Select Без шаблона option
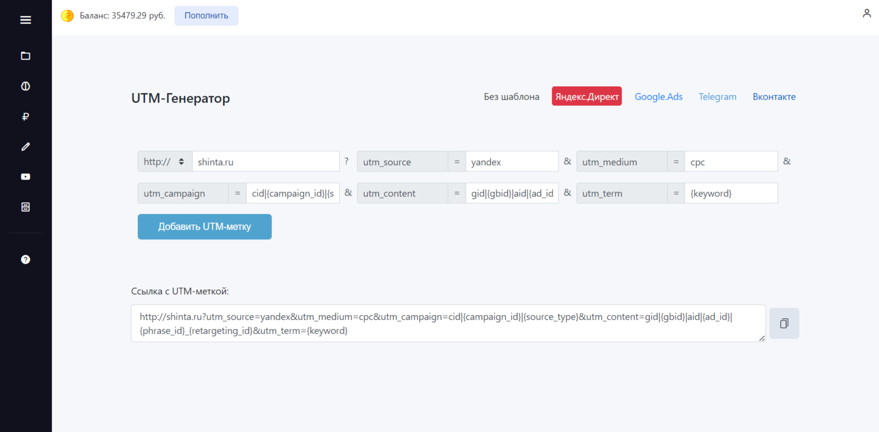The image size is (879, 432). pos(511,96)
